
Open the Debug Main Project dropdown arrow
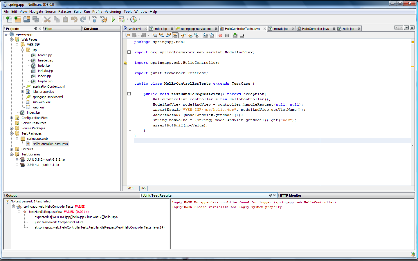(x=127, y=19)
